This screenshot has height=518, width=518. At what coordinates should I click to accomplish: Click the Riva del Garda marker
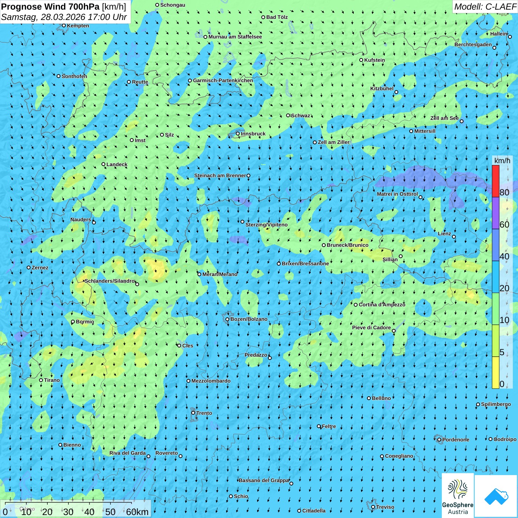[x=148, y=456]
